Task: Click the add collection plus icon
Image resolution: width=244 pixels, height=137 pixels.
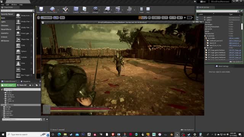Action: pos(47,119)
